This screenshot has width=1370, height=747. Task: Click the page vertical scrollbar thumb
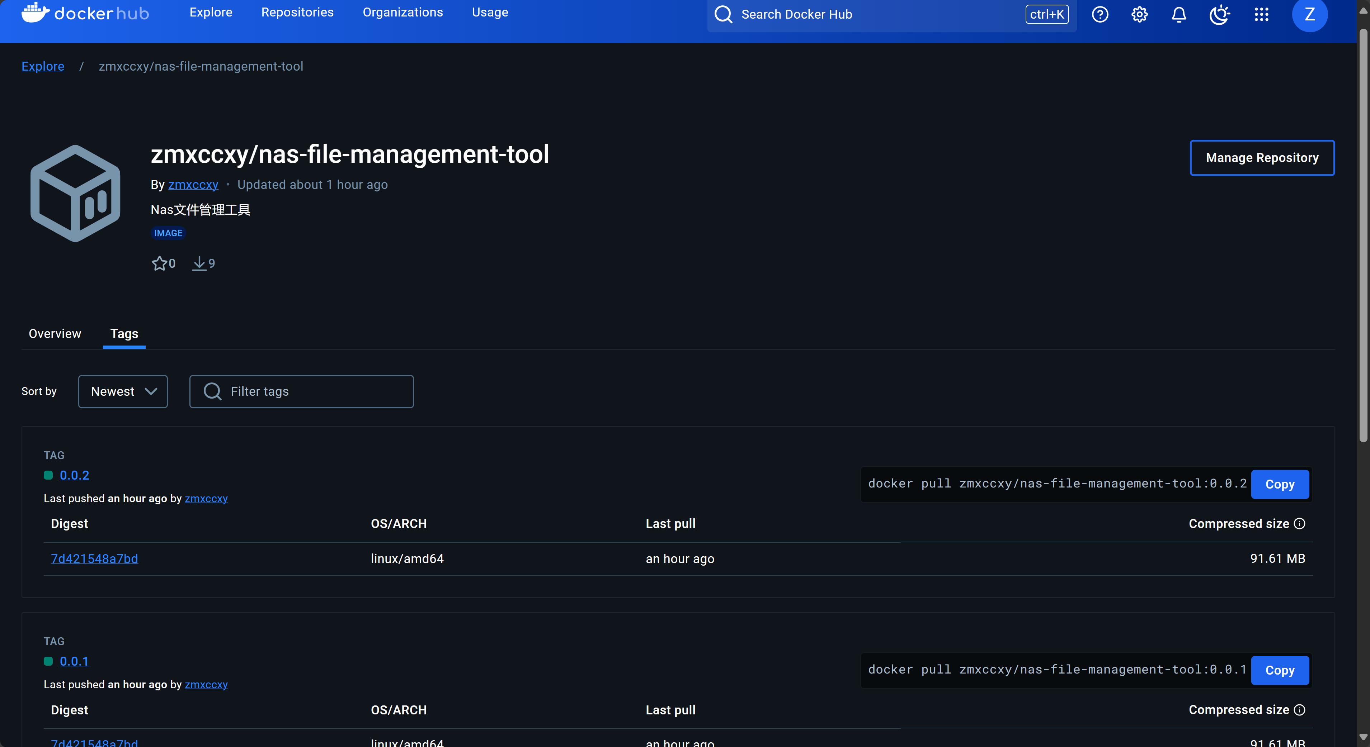(1363, 235)
